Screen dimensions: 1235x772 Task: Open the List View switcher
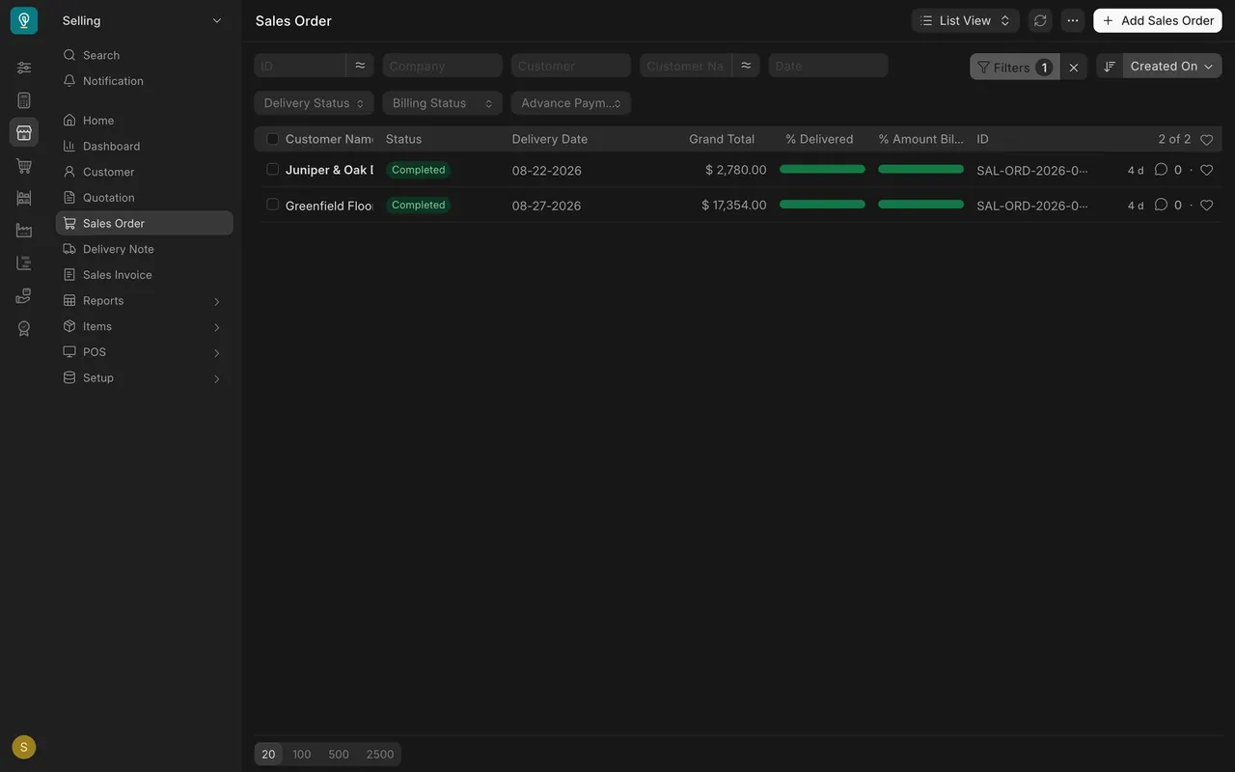[x=966, y=20]
